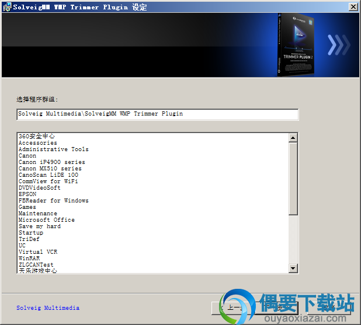Close the SolveigMM WMP Trimmer Plugin setup window
This screenshot has width=361, height=325.
click(x=353, y=7)
